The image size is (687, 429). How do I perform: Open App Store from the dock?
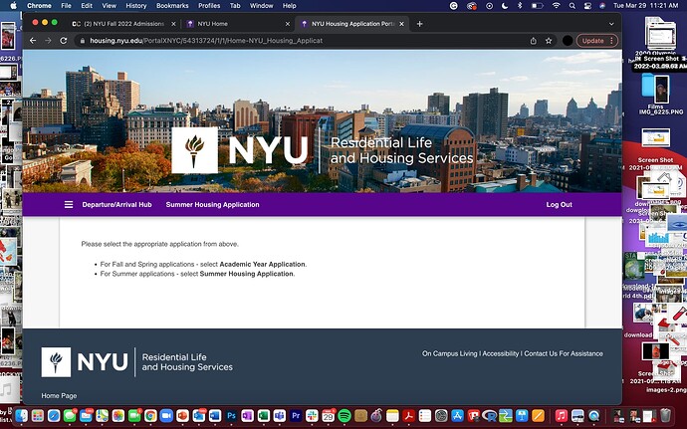(x=457, y=415)
